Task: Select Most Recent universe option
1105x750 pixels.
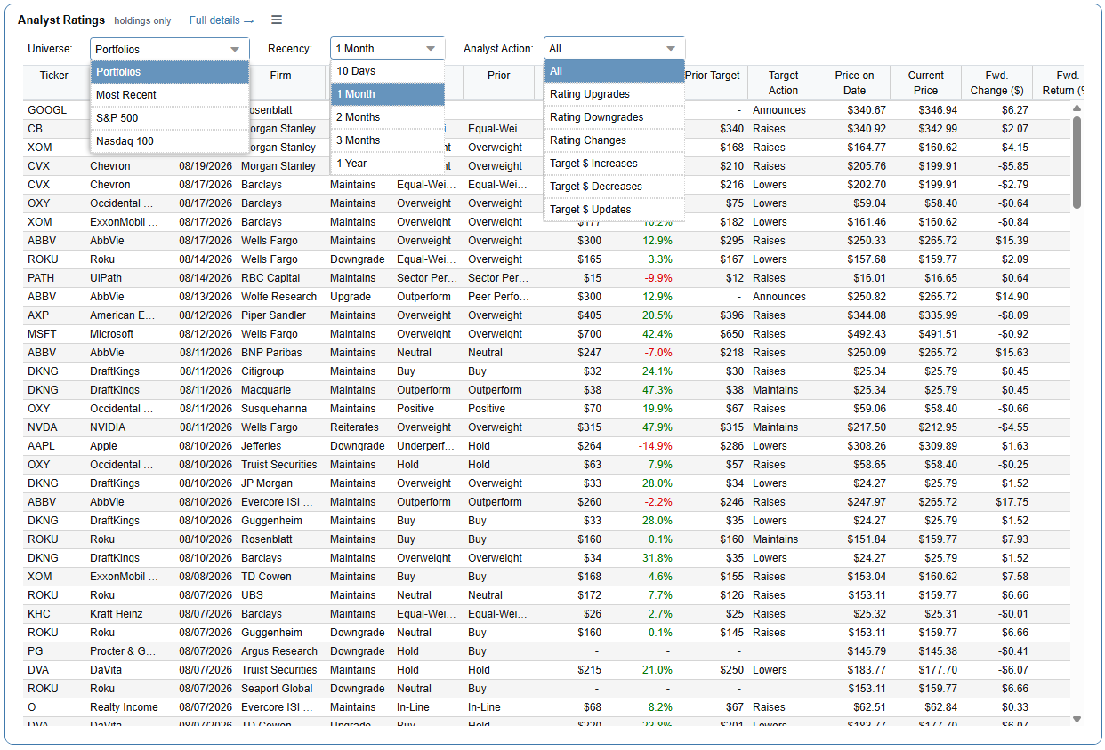Action: 169,95
